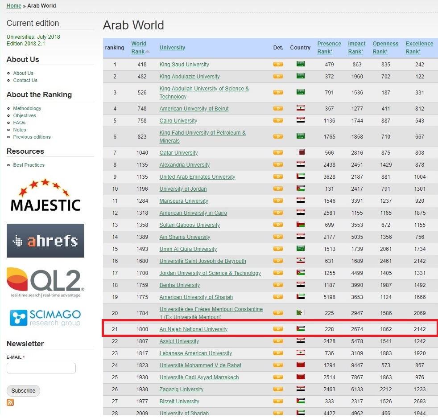The height and width of the screenshot is (418, 438).
Task: Go to Home breadcrumb link
Action: click(x=14, y=6)
